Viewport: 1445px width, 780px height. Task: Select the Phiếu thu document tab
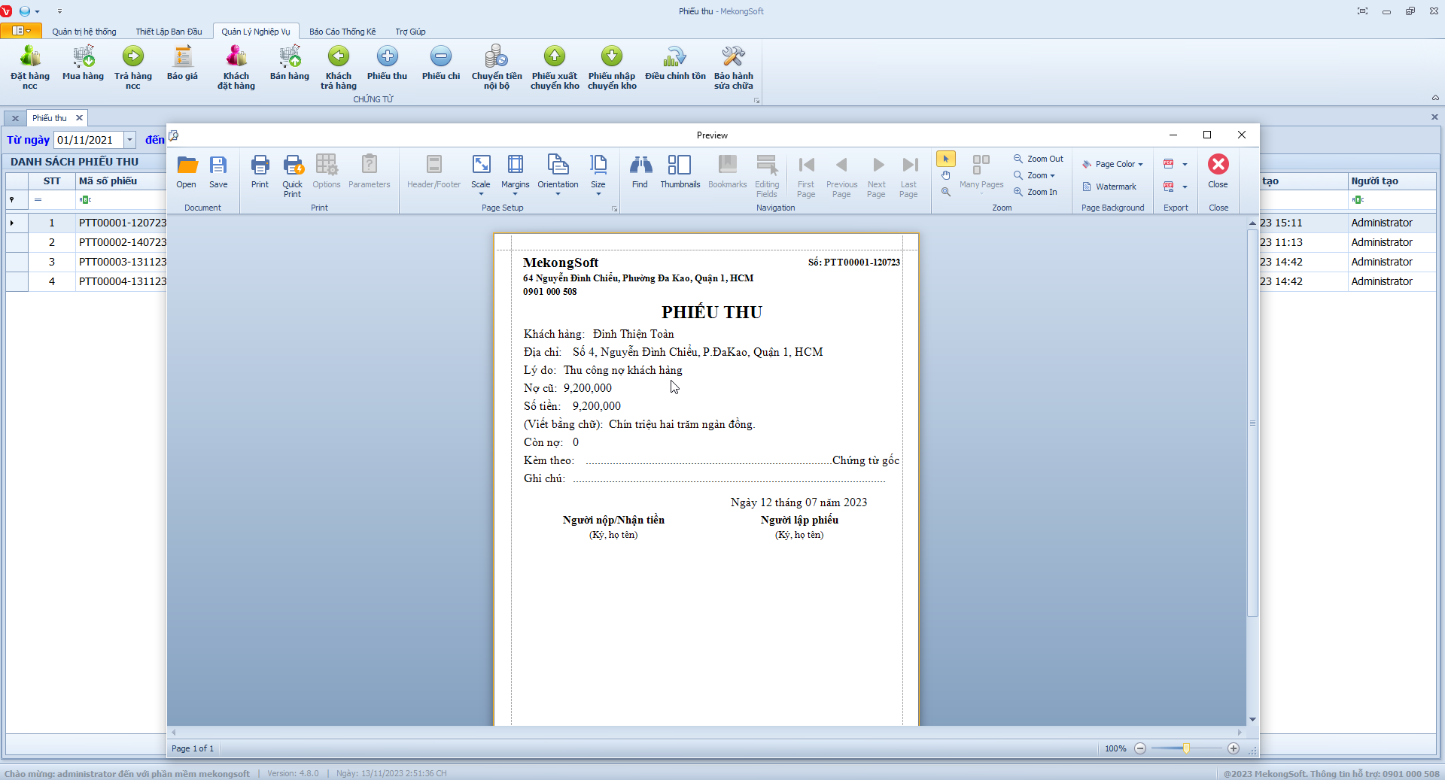pos(50,118)
